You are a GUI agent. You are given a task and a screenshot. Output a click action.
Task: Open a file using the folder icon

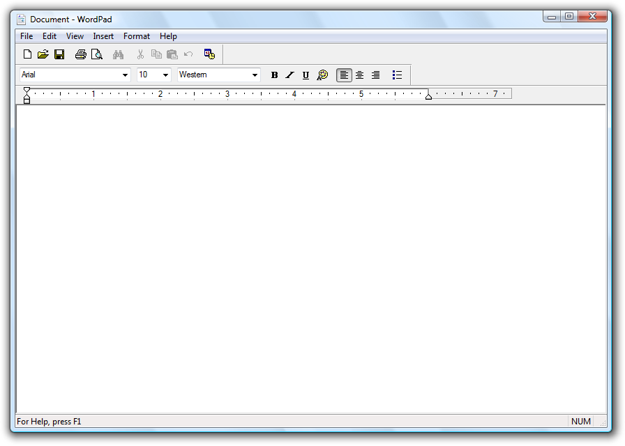coord(43,54)
